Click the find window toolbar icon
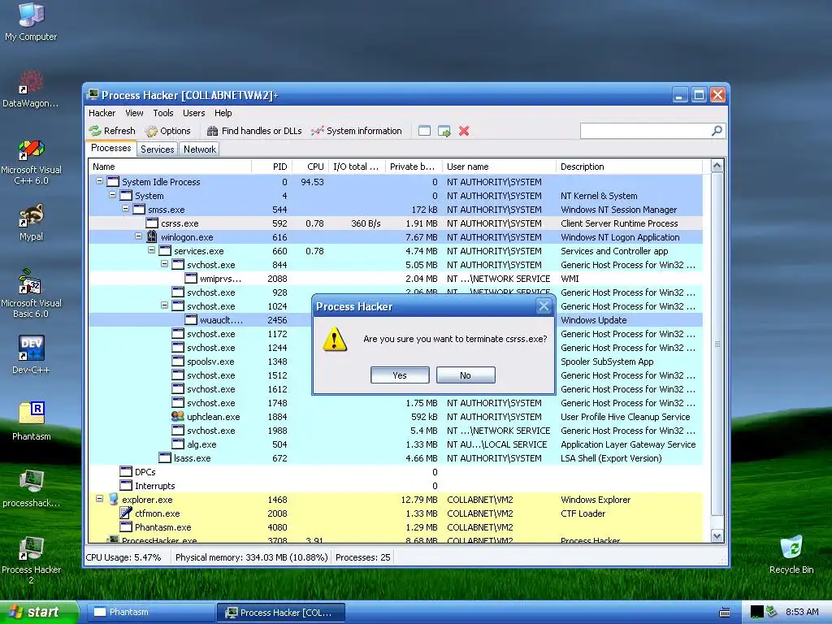The image size is (832, 624). point(424,131)
